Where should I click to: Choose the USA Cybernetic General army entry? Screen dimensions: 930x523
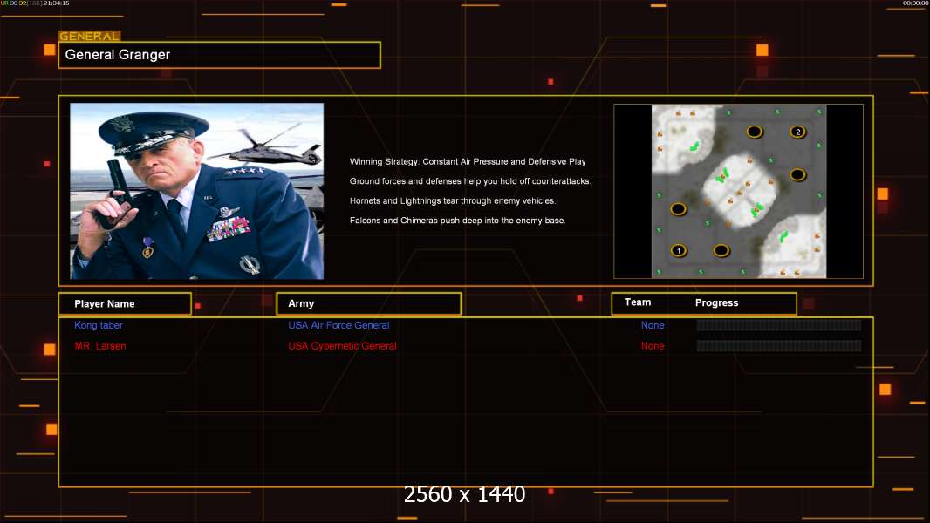point(342,346)
